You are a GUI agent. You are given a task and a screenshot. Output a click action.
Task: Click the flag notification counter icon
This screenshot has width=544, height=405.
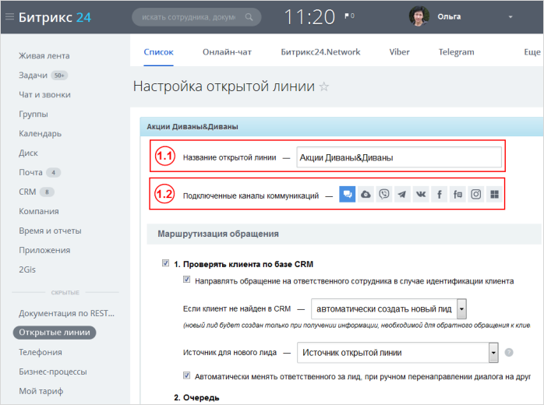tap(349, 16)
